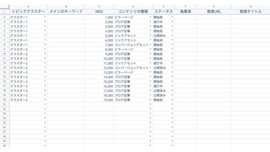The width and height of the screenshot is (270, 152).
Task: Open status dropdown in row 20
Action: pyautogui.click(x=172, y=100)
